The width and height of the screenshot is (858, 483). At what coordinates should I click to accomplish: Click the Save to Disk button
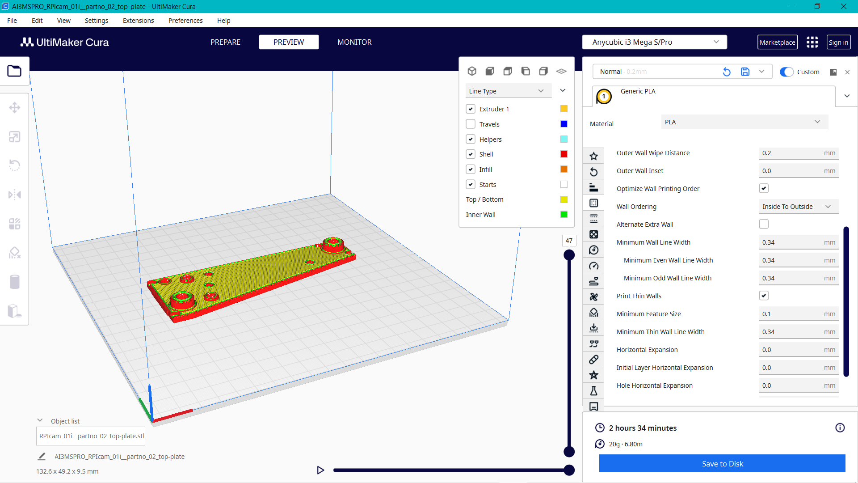722,464
